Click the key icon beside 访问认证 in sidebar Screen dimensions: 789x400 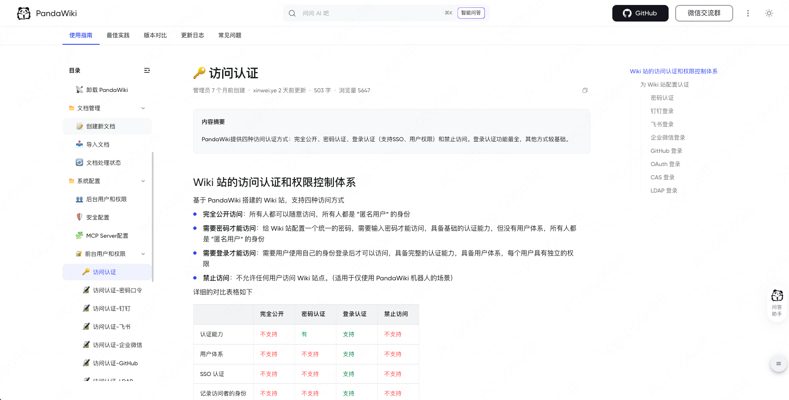pos(86,272)
